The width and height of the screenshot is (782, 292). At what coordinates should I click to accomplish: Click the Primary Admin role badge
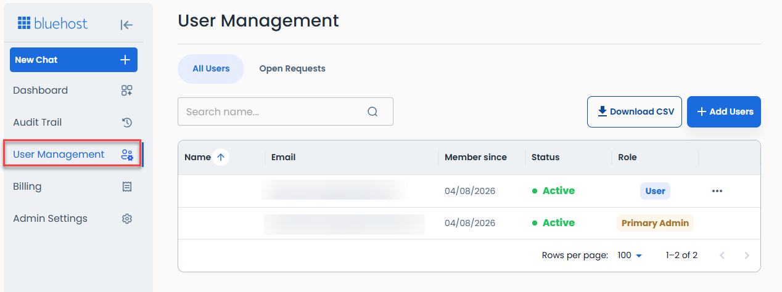coord(655,223)
